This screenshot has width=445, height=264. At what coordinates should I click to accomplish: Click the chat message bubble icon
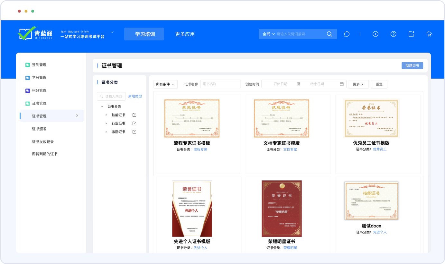click(347, 34)
